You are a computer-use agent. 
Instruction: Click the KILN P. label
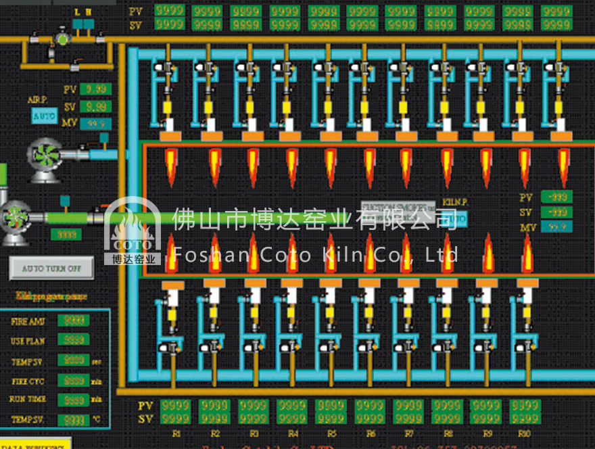(x=455, y=202)
